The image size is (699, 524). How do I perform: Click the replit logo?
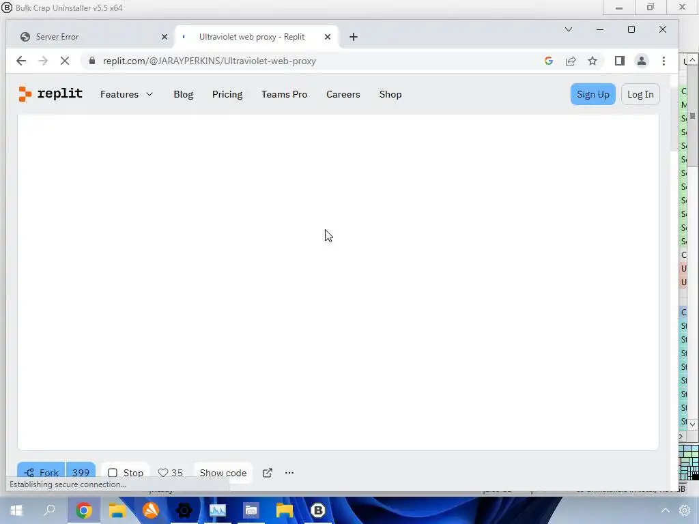[51, 94]
